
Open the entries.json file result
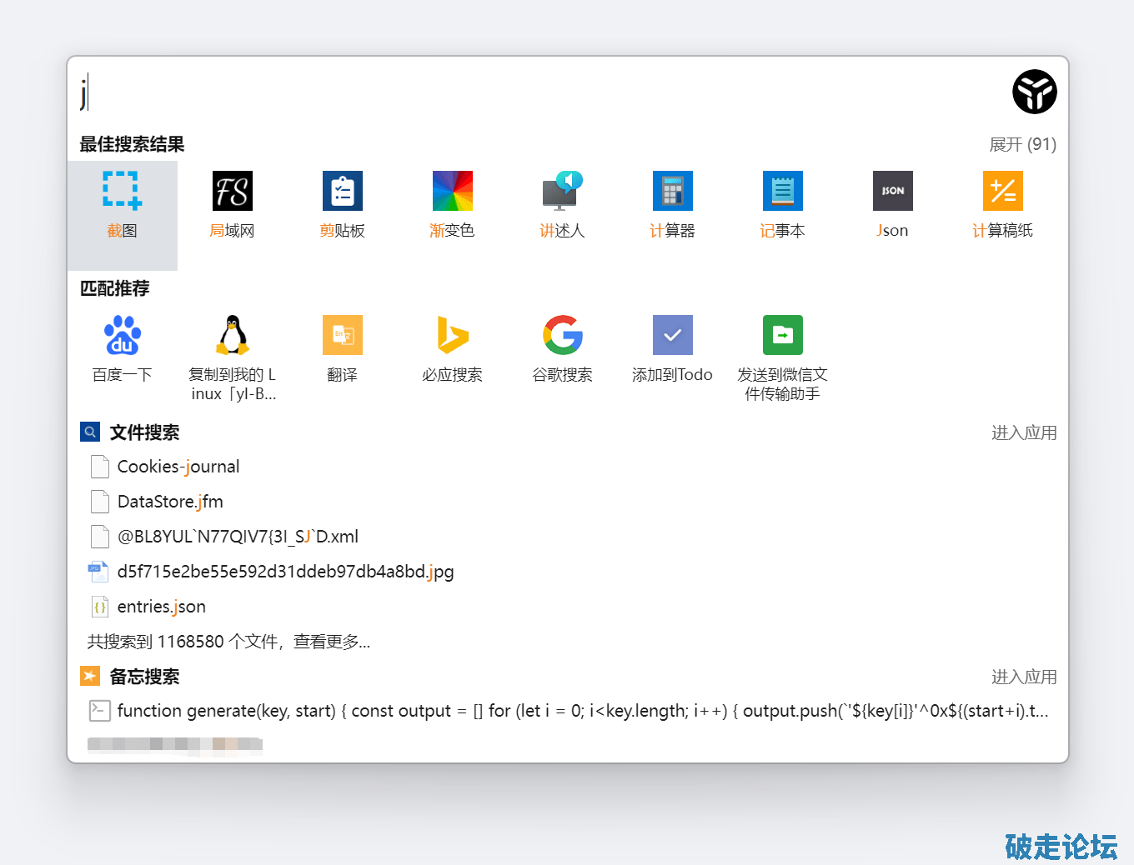click(161, 607)
